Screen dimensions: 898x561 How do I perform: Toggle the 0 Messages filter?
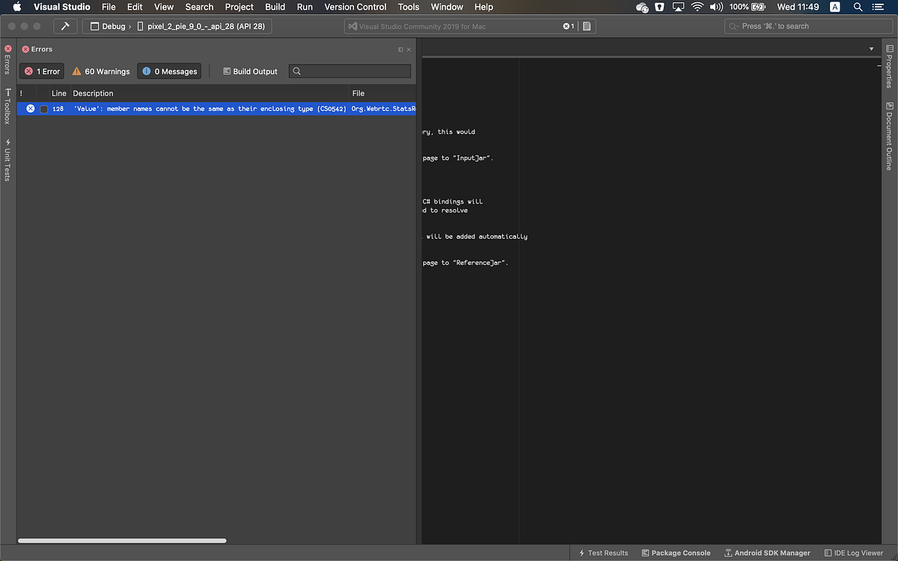point(169,71)
